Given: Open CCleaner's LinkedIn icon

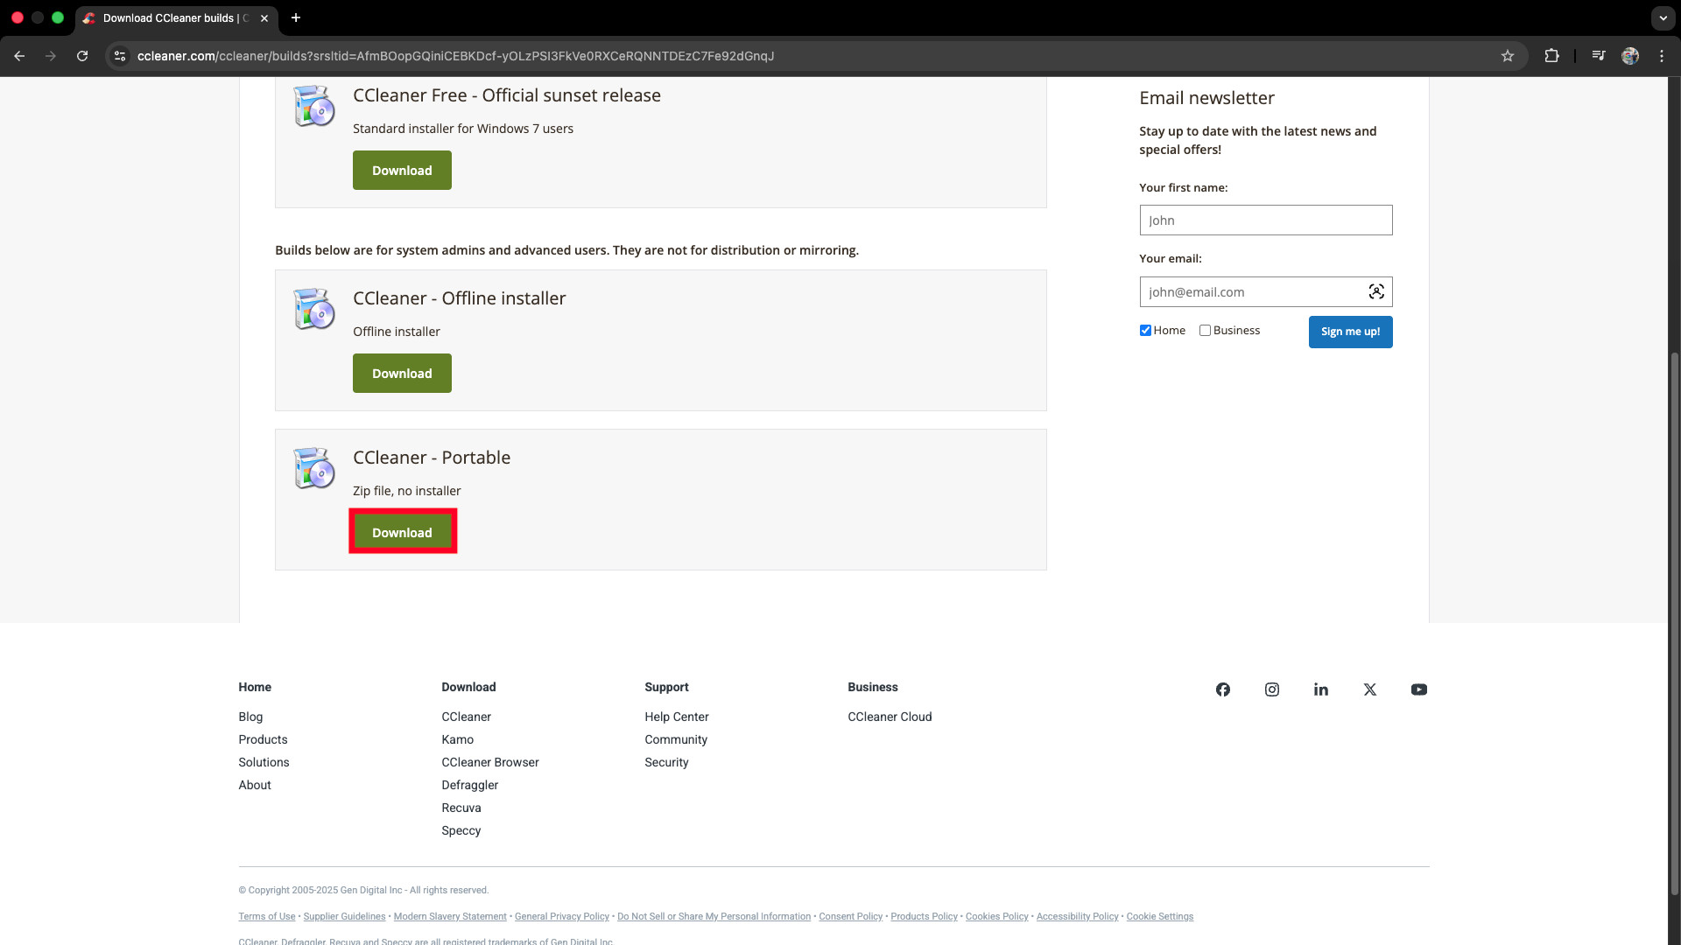Looking at the screenshot, I should pyautogui.click(x=1320, y=689).
